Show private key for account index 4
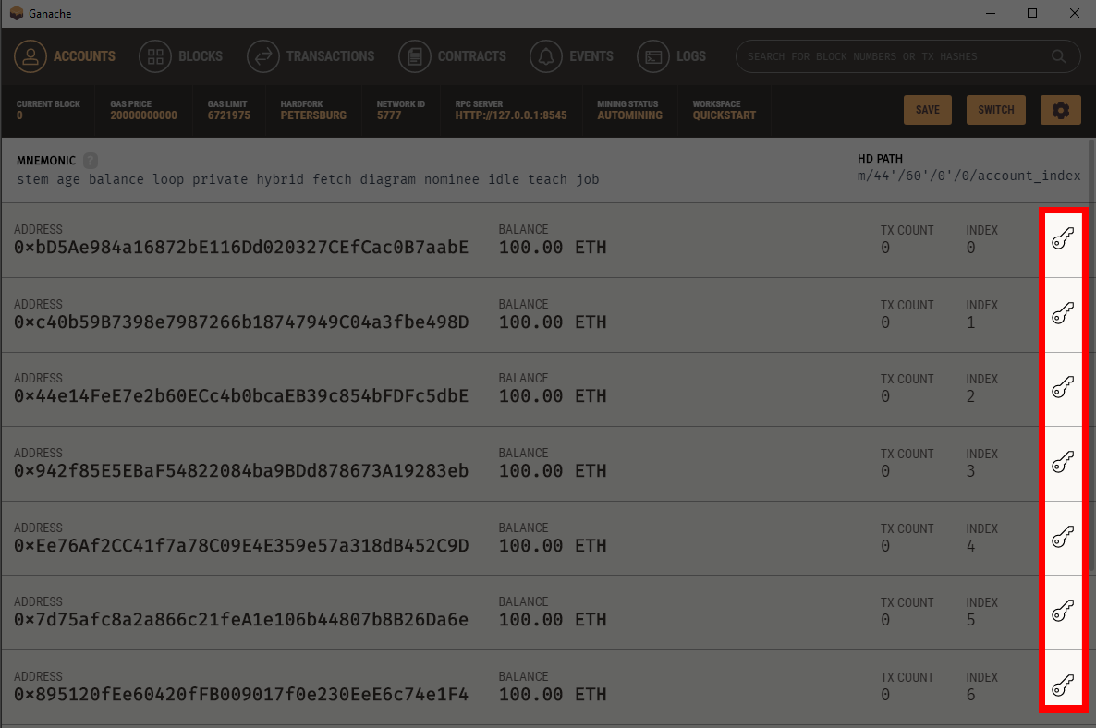This screenshot has width=1096, height=728. (1063, 538)
